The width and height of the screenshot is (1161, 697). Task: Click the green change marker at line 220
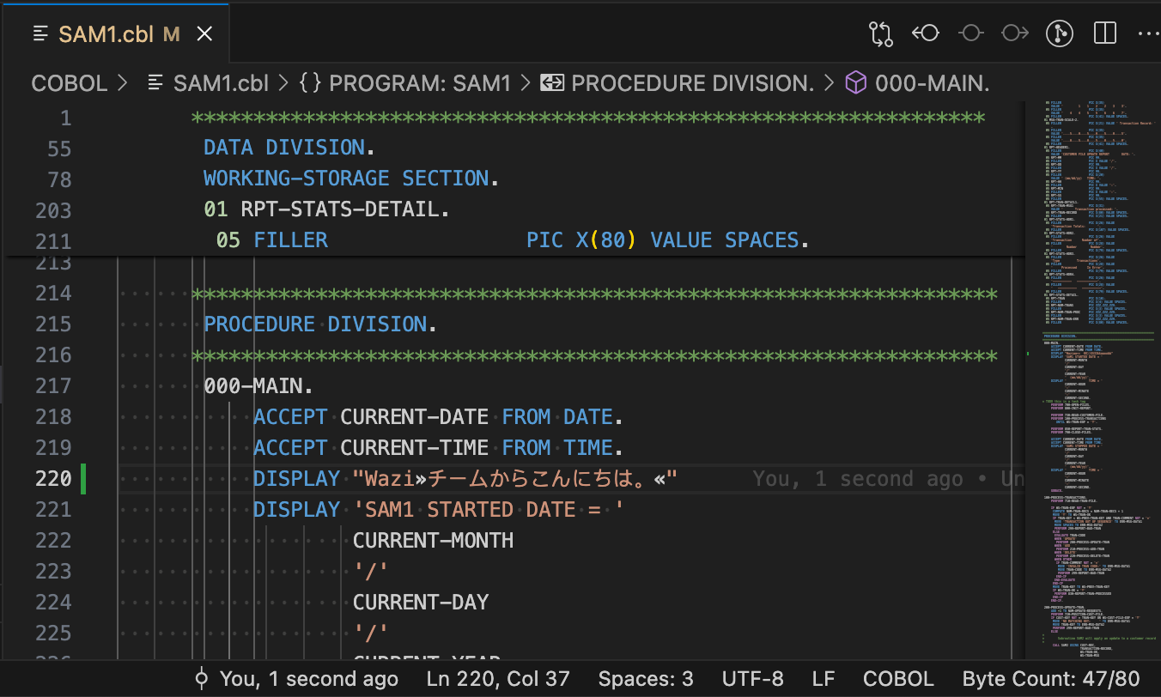tap(83, 478)
